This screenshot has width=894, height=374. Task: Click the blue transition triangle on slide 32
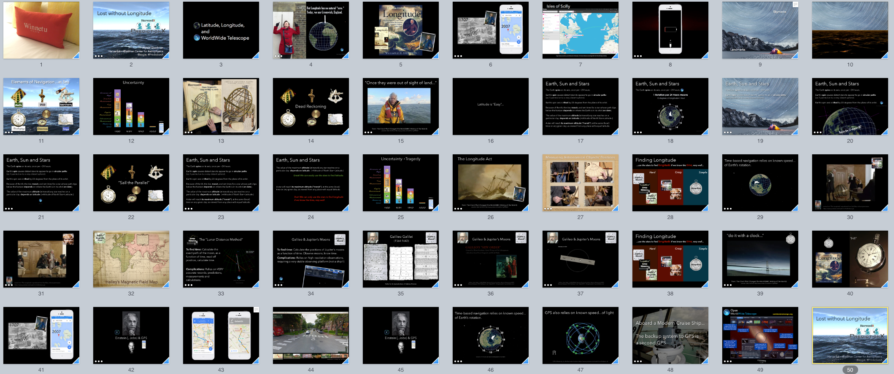[166, 285]
